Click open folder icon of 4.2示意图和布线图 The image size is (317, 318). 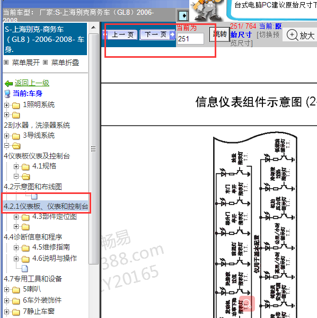pos(26,176)
